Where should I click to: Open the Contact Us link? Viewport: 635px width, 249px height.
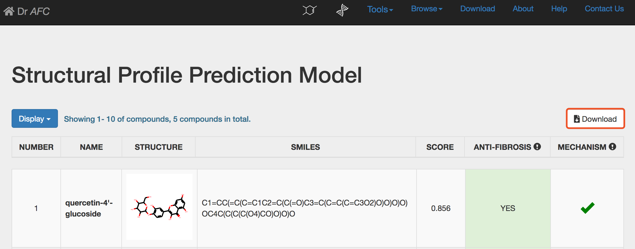coord(604,9)
